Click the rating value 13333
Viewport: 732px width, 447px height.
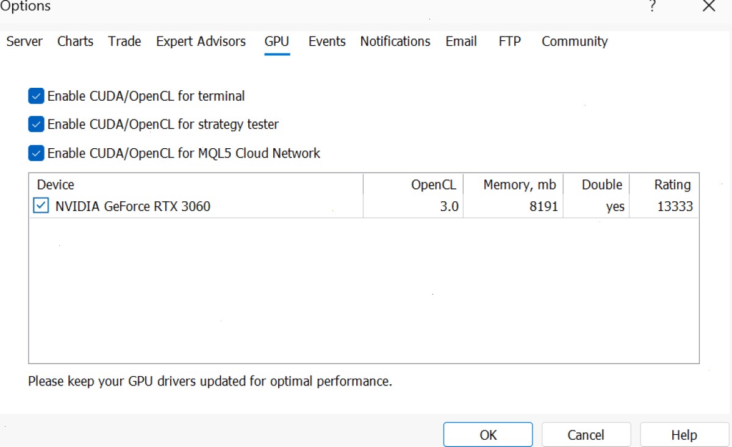click(x=675, y=207)
